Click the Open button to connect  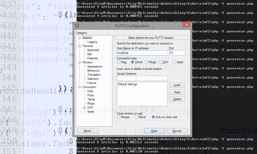coord(154,131)
